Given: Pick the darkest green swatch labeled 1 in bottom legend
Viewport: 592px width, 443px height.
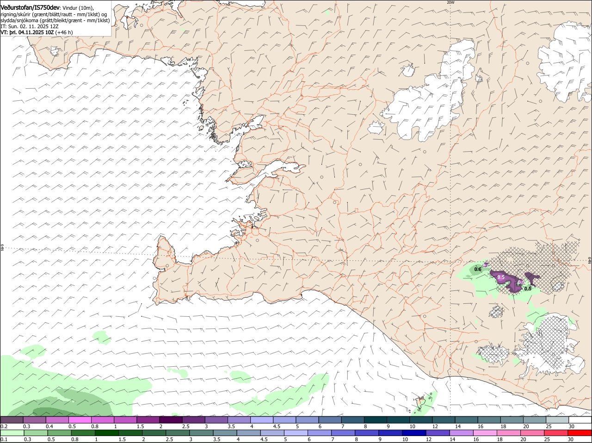Looking at the screenshot, I should coord(106,433).
